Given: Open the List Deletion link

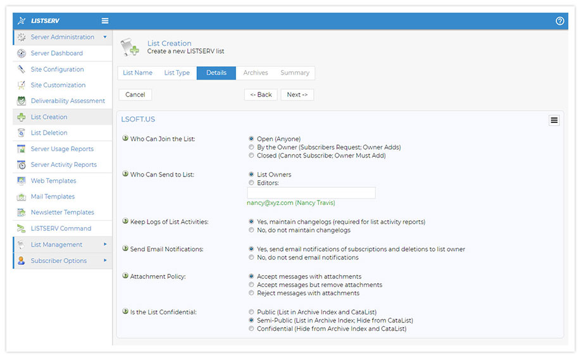Looking at the screenshot, I should [49, 133].
